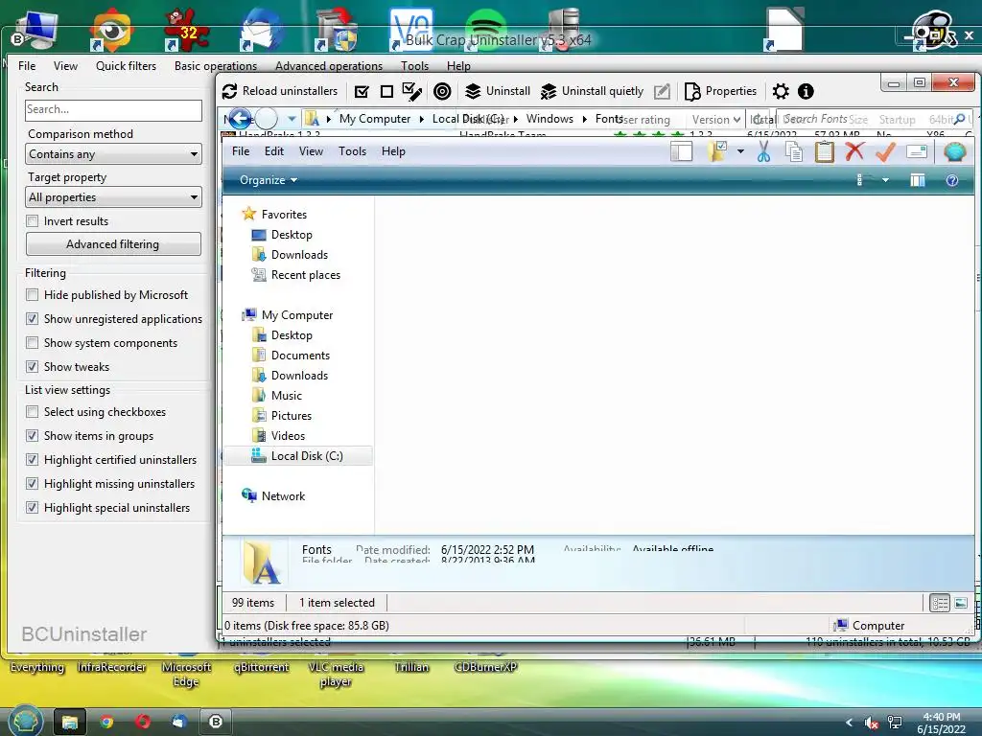Viewport: 982px width, 736px height.
Task: Click the blue help question mark icon
Action: coord(952,180)
